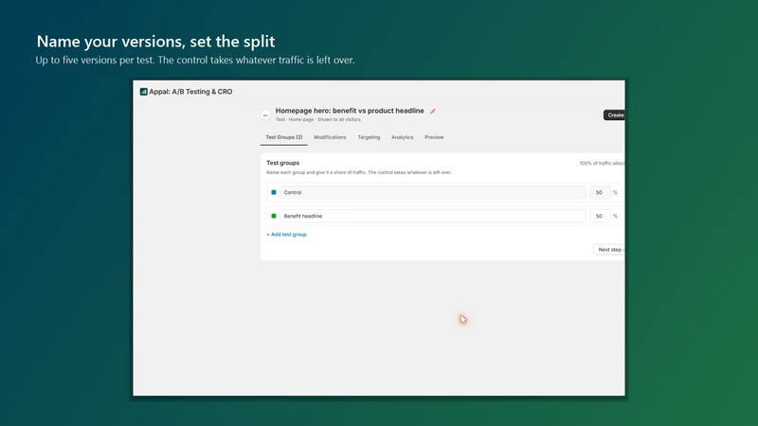Click the blue color swatch for Control
The width and height of the screenshot is (758, 426).
pos(274,192)
